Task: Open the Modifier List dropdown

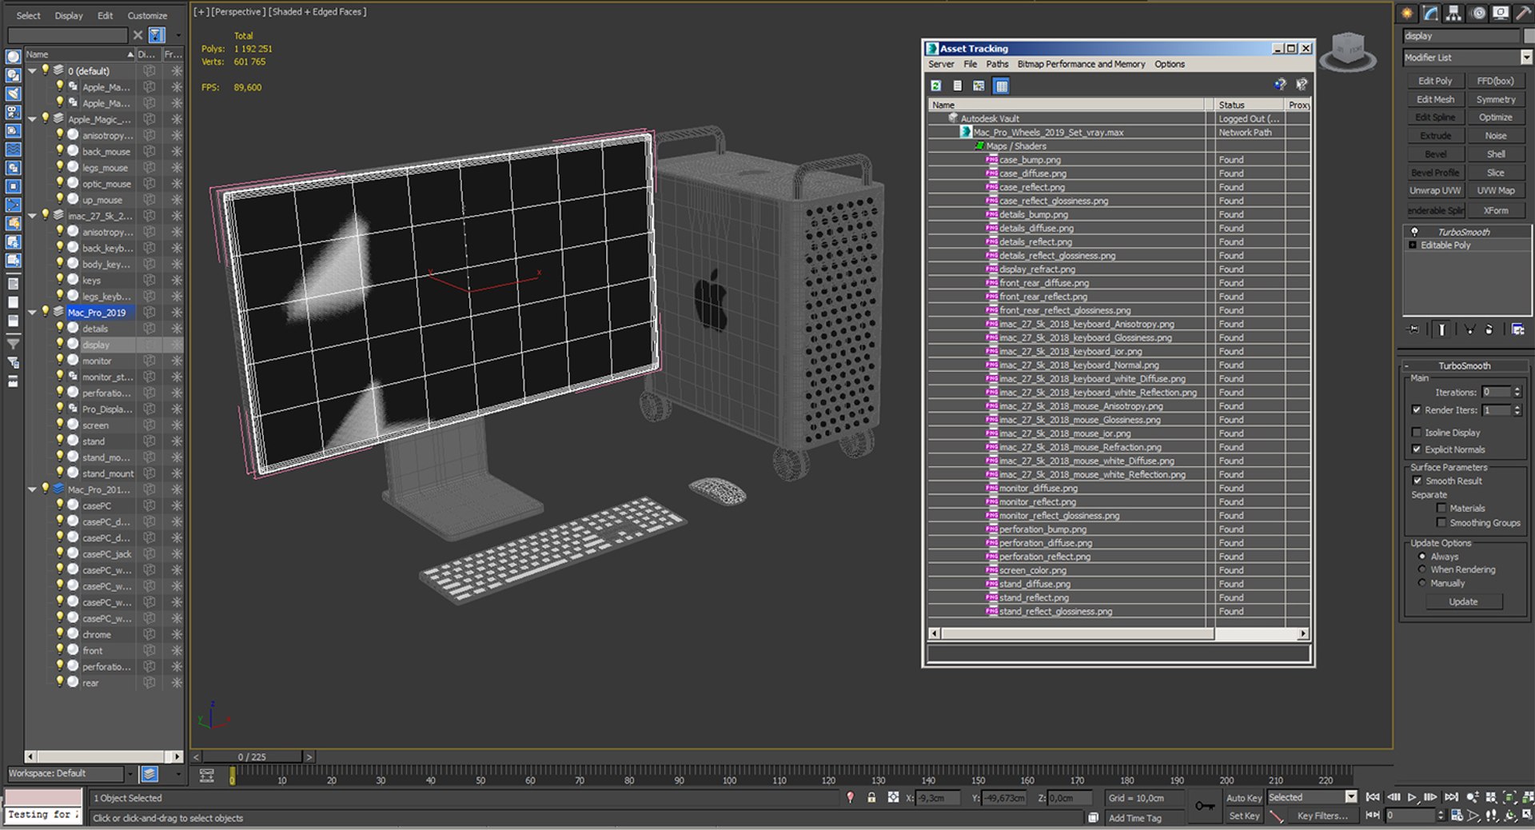Action: coord(1525,58)
